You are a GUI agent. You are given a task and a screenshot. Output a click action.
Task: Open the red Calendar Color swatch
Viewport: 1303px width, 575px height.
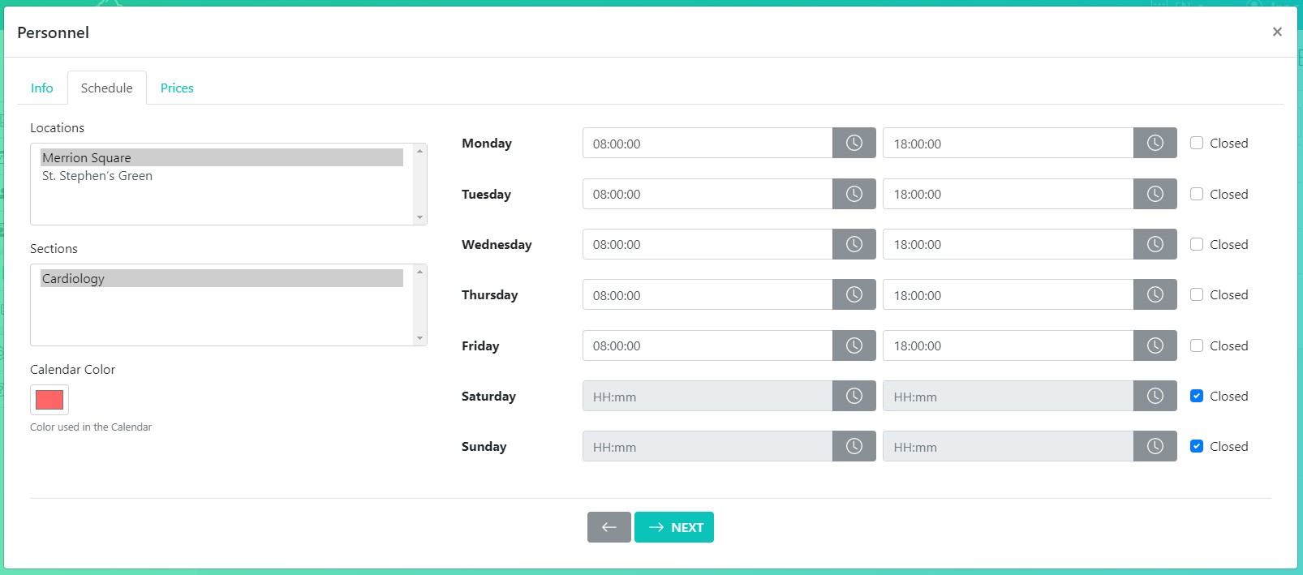49,400
